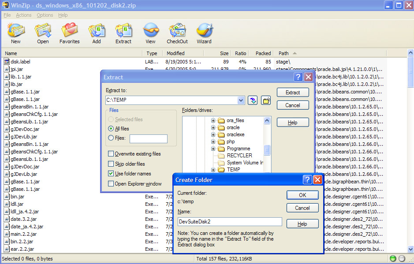
Task: Enable Skip older files checkbox
Action: tap(111, 164)
